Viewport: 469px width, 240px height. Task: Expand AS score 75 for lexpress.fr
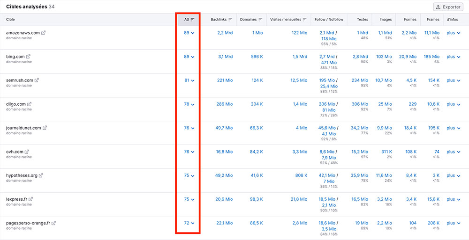coord(189,199)
